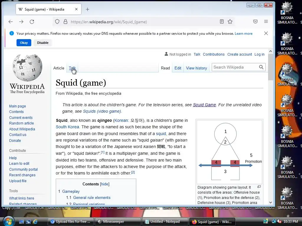Open the network tray icon
The height and width of the screenshot is (226, 302).
[274, 222]
